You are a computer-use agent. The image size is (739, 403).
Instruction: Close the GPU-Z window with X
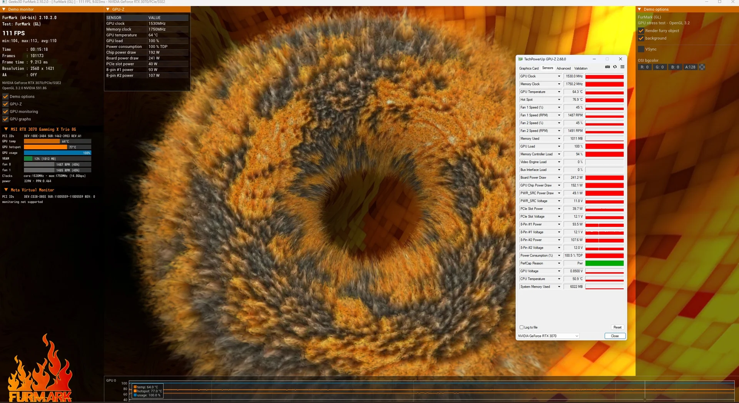[x=620, y=59]
